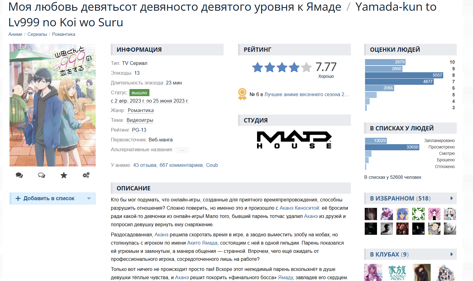This screenshot has width=473, height=281.
Task: Expand the alternative names '...' button
Action: click(x=182, y=150)
